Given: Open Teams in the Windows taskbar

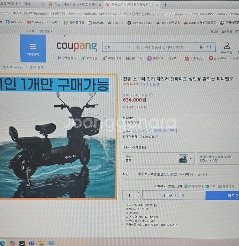Looking at the screenshot, I should pyautogui.click(x=32, y=243).
